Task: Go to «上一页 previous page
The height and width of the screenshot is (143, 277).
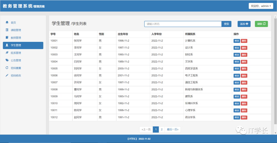Action: pos(146,130)
